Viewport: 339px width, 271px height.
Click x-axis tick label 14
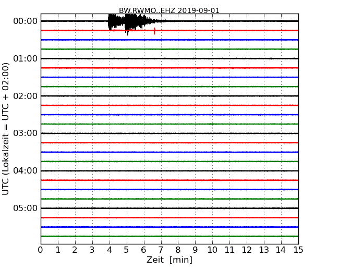pos(281,250)
